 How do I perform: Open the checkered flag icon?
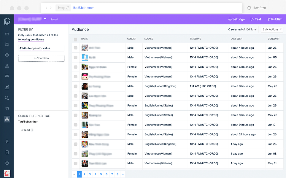(x=7, y=77)
